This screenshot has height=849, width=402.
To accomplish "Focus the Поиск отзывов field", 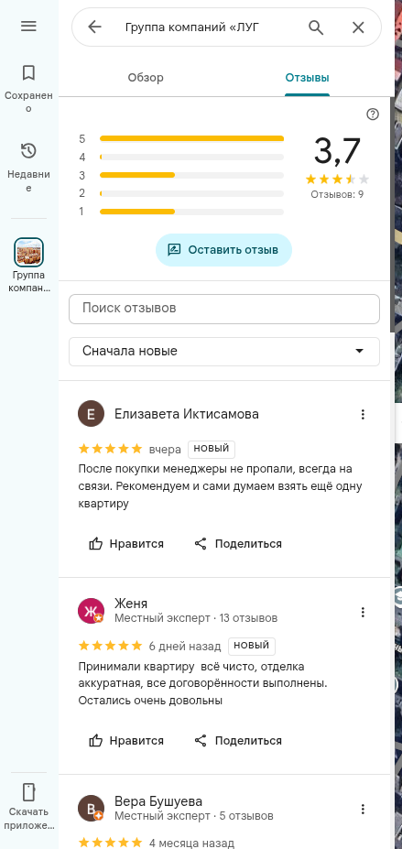I will pyautogui.click(x=224, y=309).
